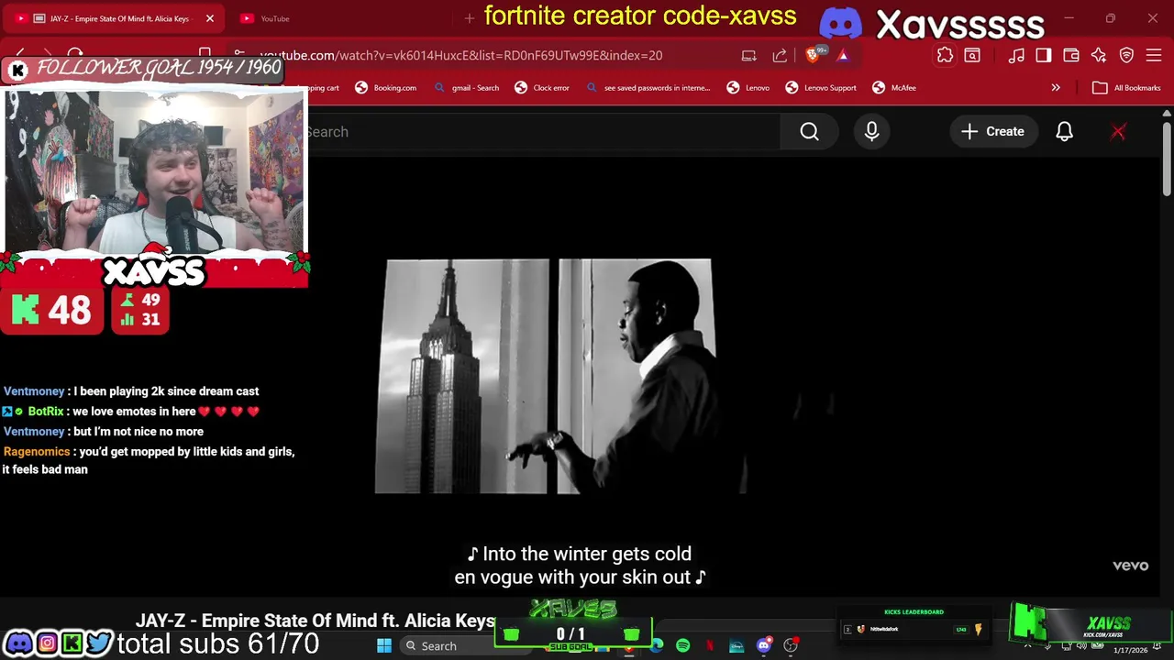
Task: Open the Windows Start button
Action: tap(384, 646)
